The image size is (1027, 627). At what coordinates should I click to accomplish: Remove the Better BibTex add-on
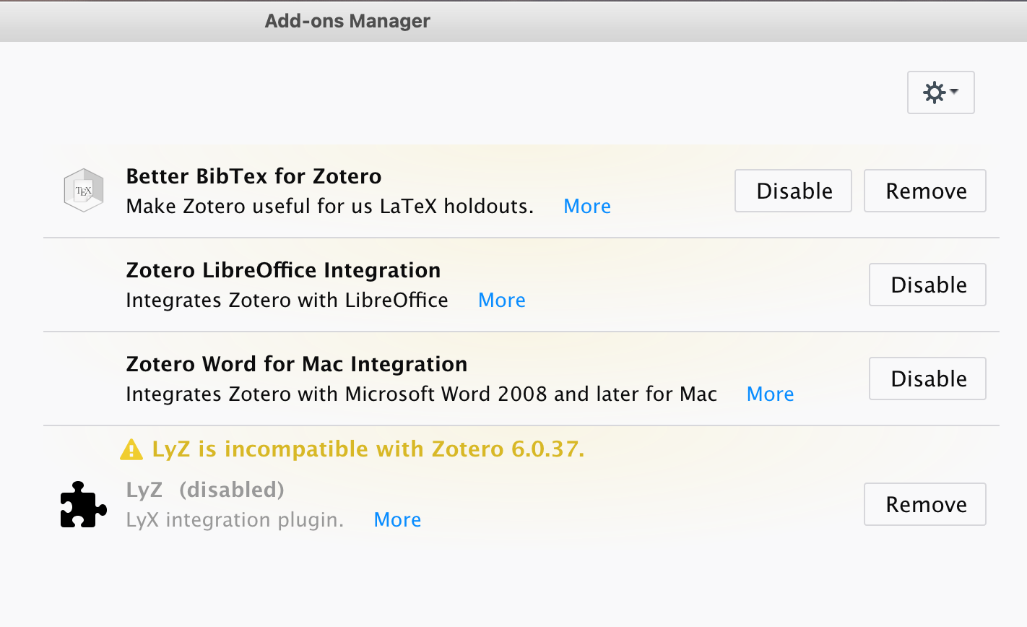click(925, 191)
